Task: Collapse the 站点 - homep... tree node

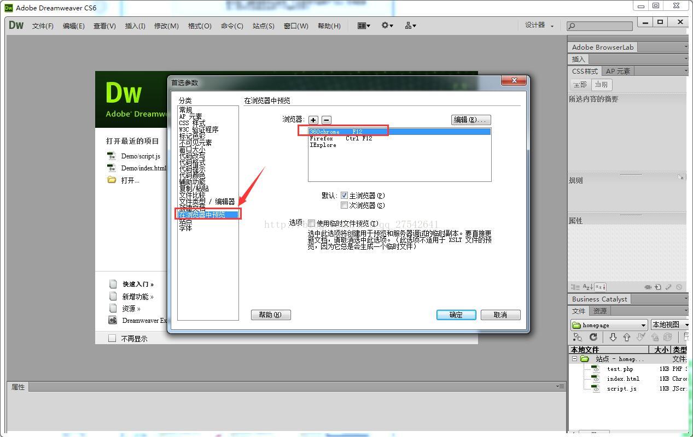Action: point(574,359)
